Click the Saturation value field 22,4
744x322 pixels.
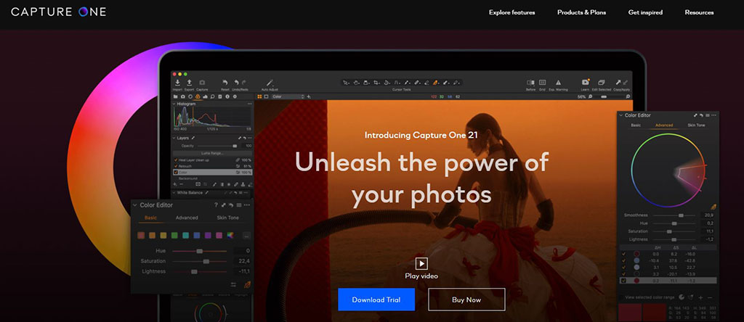pyautogui.click(x=242, y=261)
